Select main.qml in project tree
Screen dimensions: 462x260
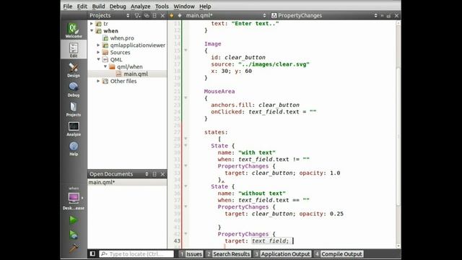pos(136,74)
